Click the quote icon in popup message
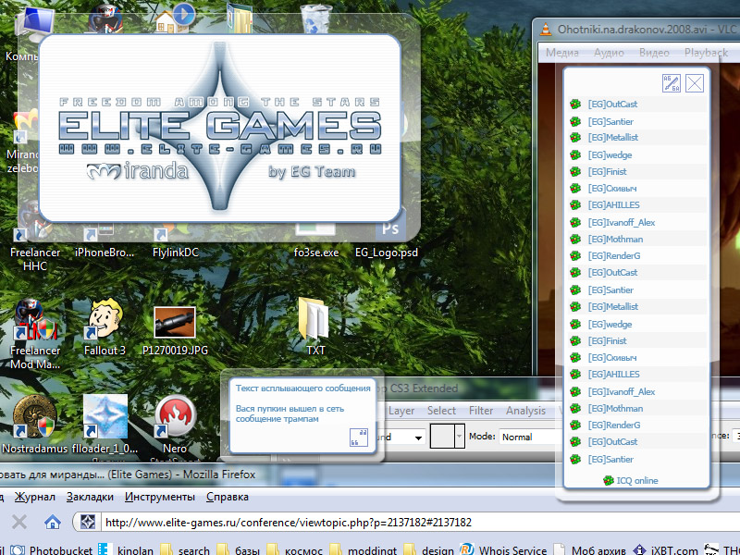Viewport: 740px width, 555px height. (359, 438)
